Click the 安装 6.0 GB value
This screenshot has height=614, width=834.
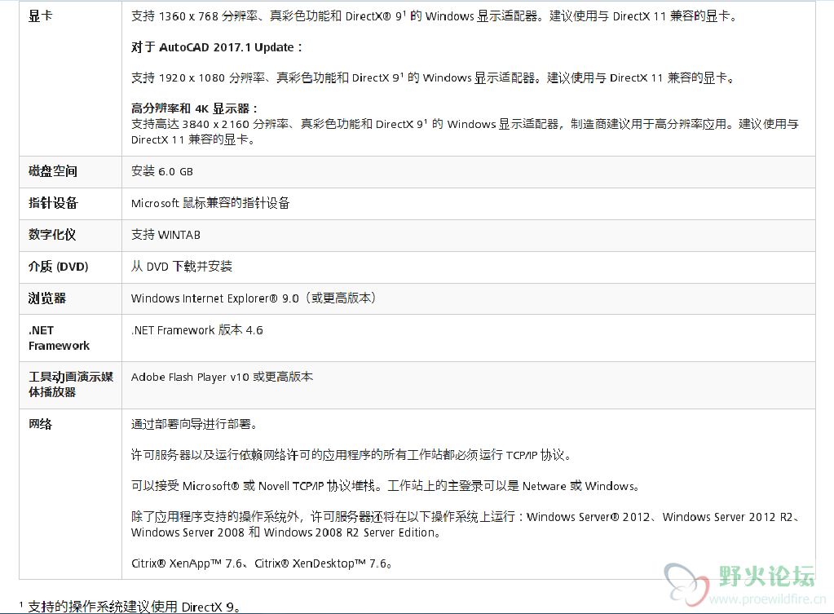tap(162, 171)
